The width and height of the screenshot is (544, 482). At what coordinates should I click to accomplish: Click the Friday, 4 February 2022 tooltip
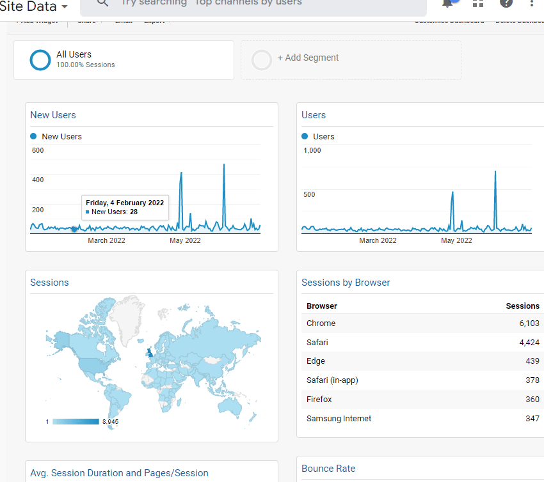(125, 207)
